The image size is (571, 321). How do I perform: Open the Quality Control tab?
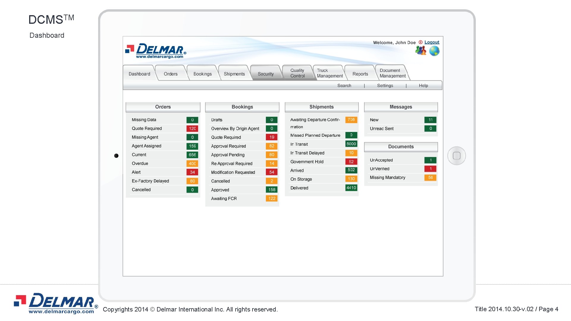(x=297, y=73)
